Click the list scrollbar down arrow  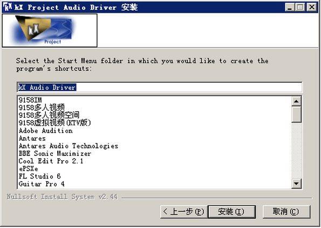[x=296, y=183]
